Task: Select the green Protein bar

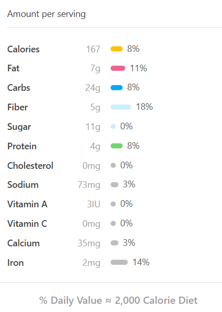Action: tap(117, 146)
